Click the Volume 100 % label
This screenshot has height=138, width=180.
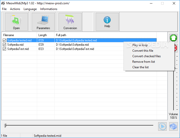[173, 116]
